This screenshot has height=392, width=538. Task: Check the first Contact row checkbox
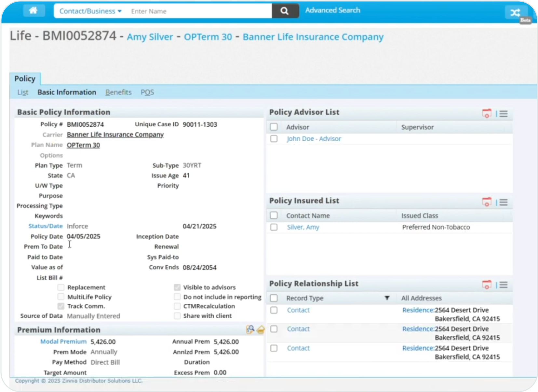(x=274, y=310)
